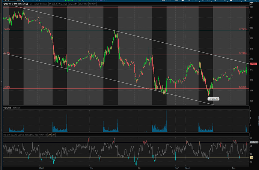Image resolution: width=259 pixels, height=170 pixels.
Task: Select the 61.8% Fibonacci level label
Action: tap(7, 53)
